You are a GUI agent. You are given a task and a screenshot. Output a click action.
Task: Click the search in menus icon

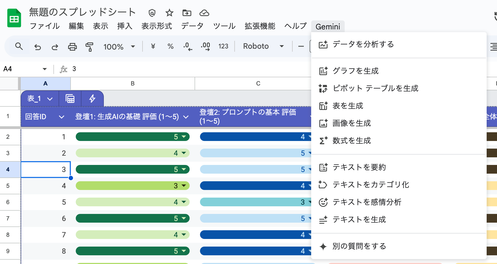pos(19,46)
